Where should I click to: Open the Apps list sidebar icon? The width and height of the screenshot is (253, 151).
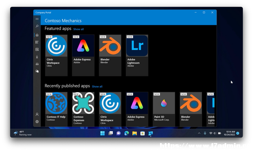coord(37,42)
